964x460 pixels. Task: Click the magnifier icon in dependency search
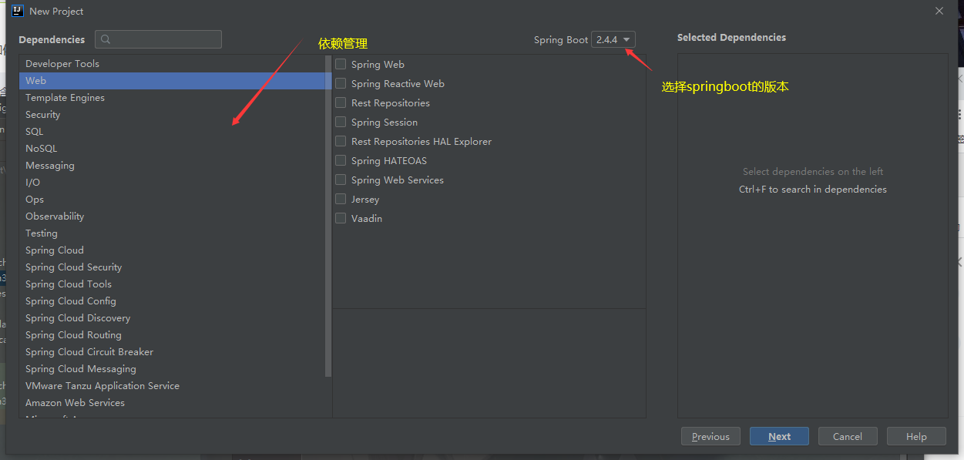[x=106, y=39]
